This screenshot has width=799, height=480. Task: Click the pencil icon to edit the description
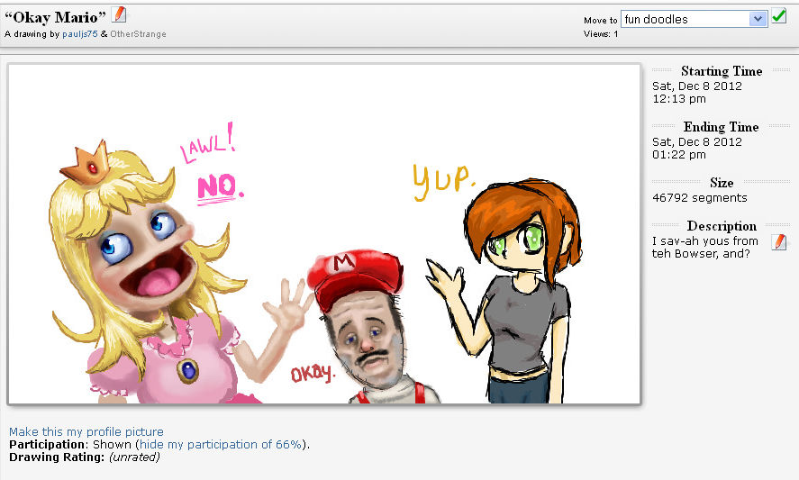(778, 242)
